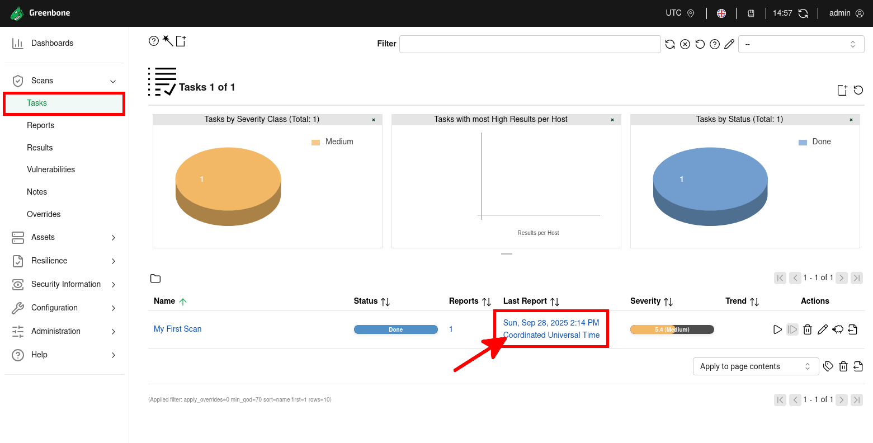This screenshot has height=443, width=873.
Task: Open the Apply to page contents dropdown
Action: (755, 366)
